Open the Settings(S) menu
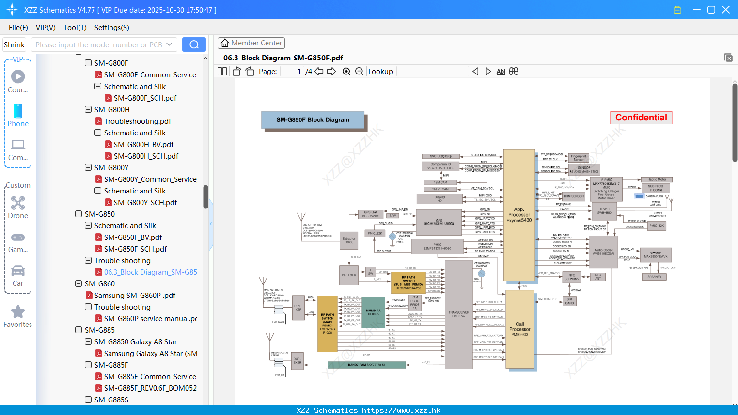The height and width of the screenshot is (415, 738). coord(112,28)
